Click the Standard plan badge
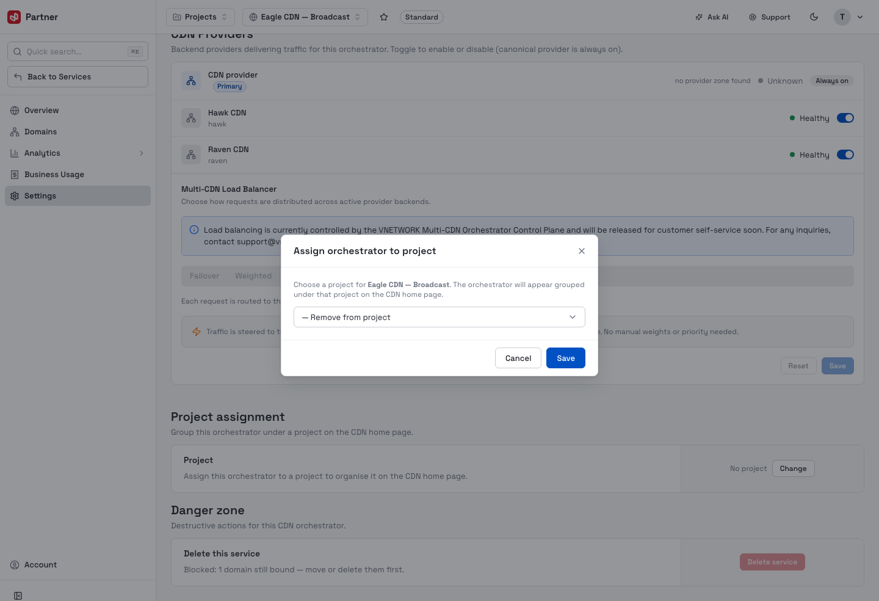Image resolution: width=879 pixels, height=601 pixels. [422, 17]
